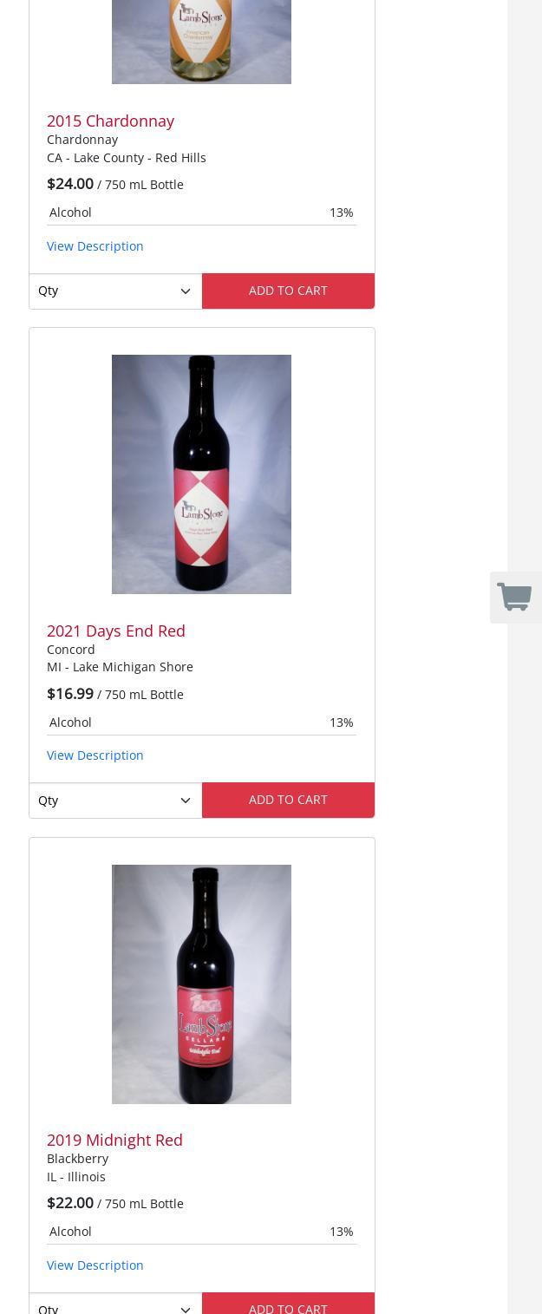
Task: View Description of 2021 Days End Red
Action: pyautogui.click(x=95, y=755)
